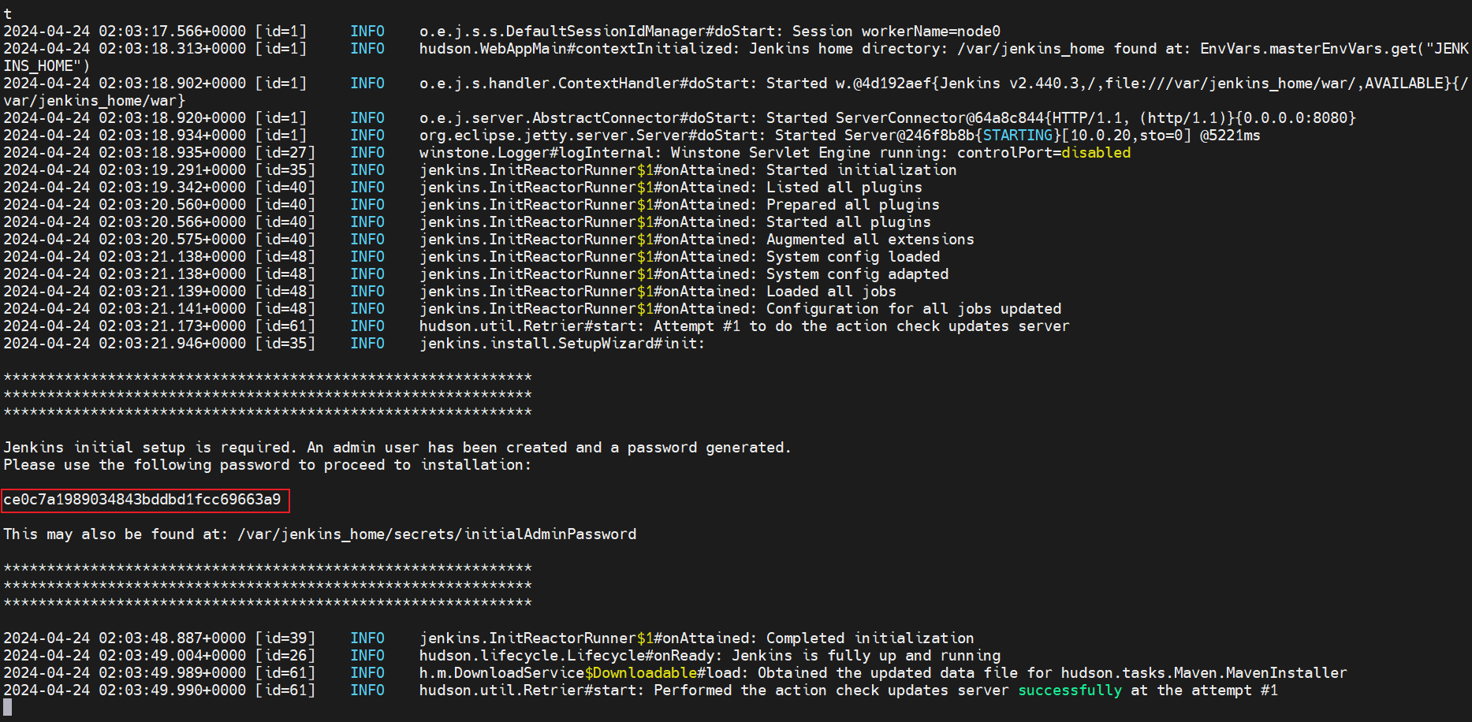Image resolution: width=1472 pixels, height=722 pixels.
Task: Click the 'Jenkins is fully up and running' message
Action: click(x=866, y=656)
